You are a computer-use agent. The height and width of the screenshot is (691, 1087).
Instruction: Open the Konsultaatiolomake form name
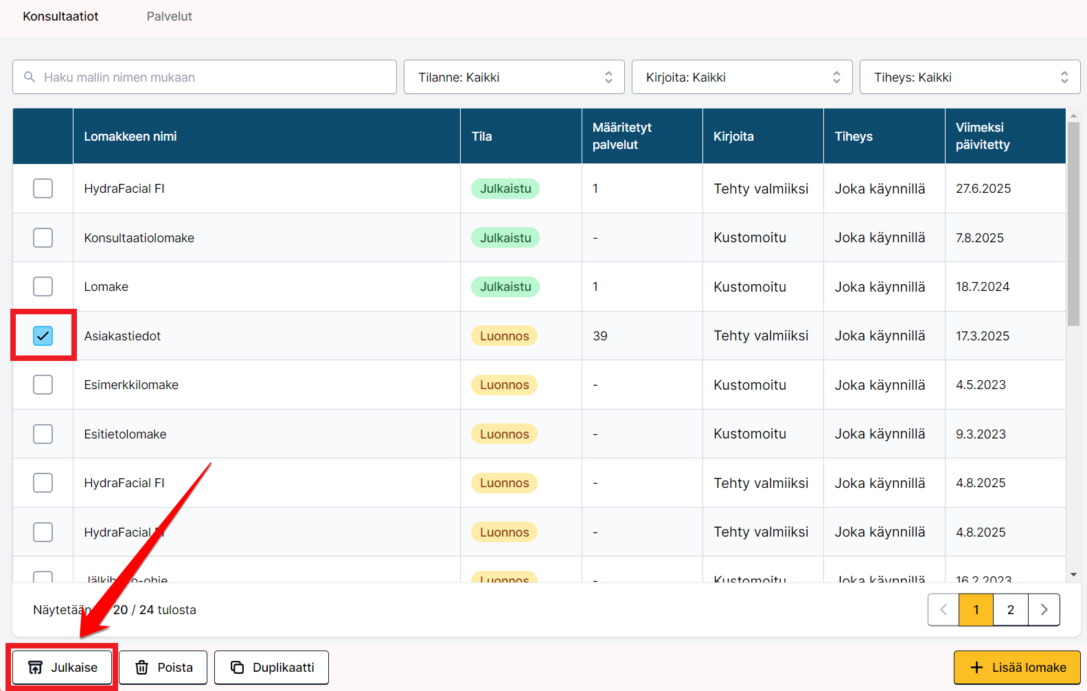[x=139, y=237]
